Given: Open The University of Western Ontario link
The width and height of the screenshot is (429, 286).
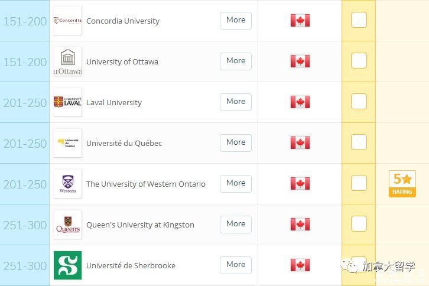Looking at the screenshot, I should 146,184.
